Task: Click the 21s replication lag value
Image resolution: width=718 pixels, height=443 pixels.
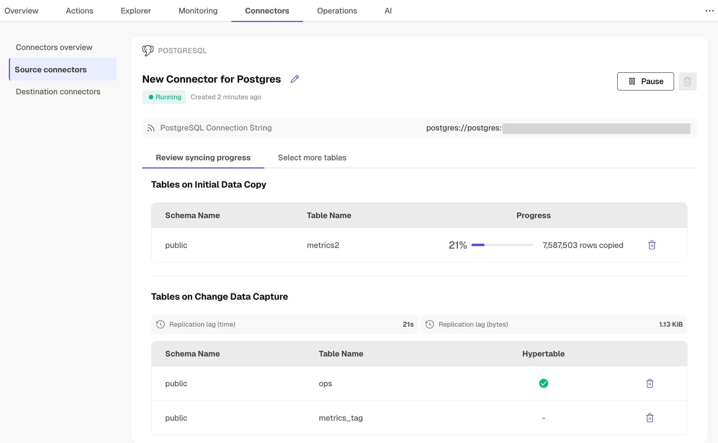Action: tap(408, 324)
